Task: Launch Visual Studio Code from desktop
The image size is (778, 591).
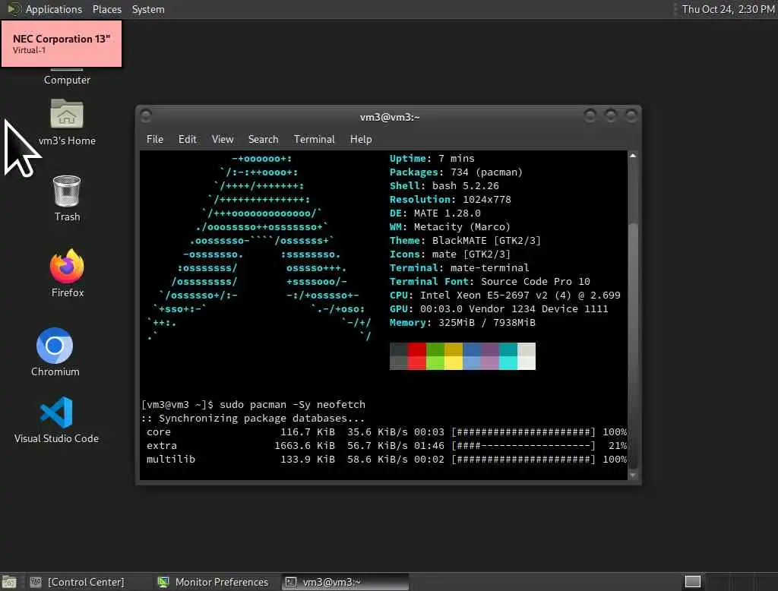Action: click(56, 420)
